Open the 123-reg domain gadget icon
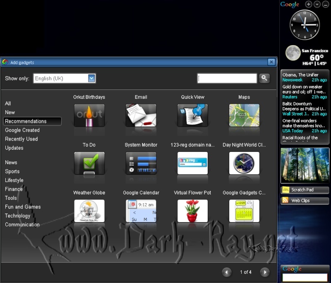This screenshot has width=331, height=283. click(192, 163)
